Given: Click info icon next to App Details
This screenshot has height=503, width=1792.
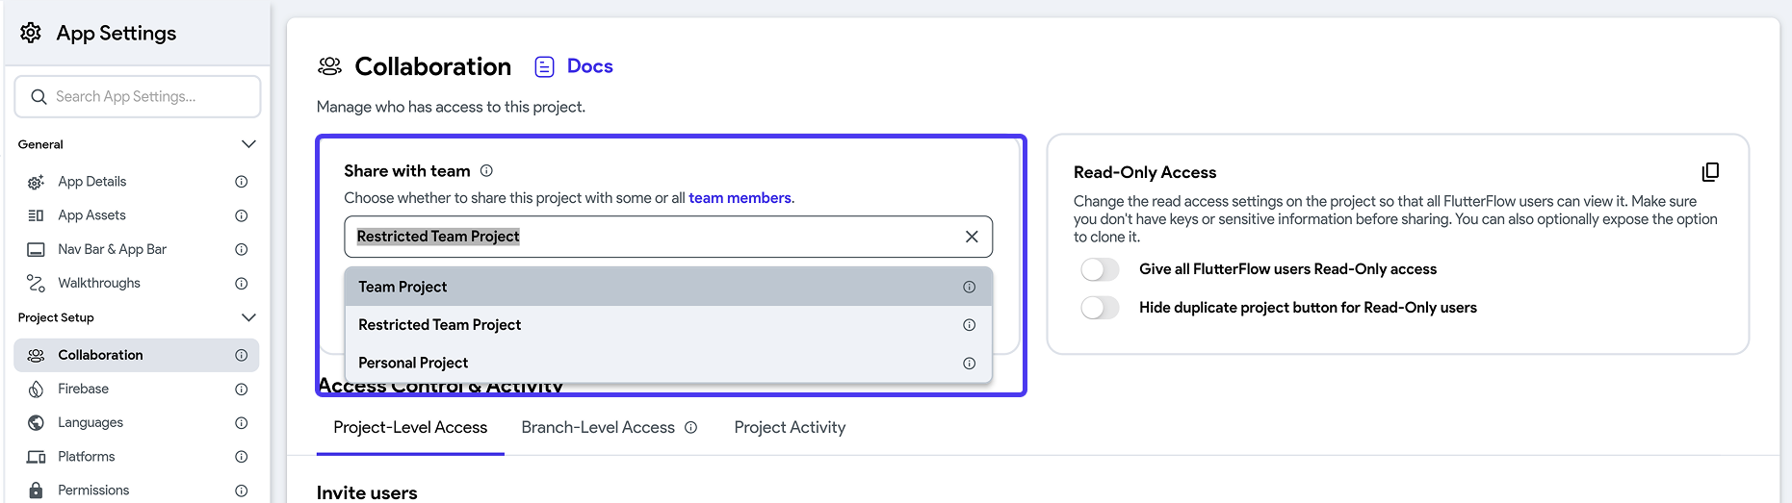Looking at the screenshot, I should [242, 182].
